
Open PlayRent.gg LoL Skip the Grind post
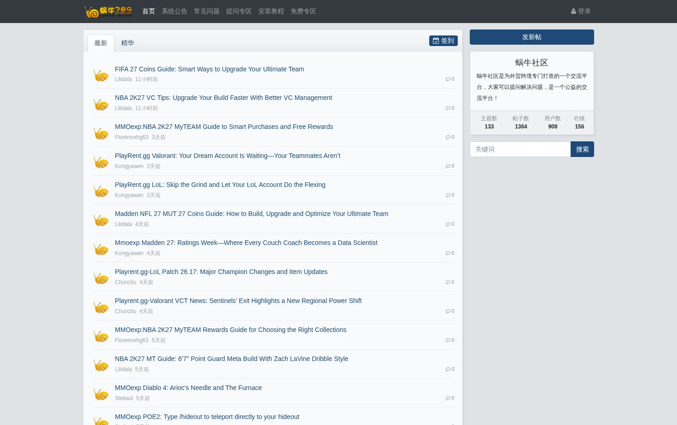tap(220, 185)
